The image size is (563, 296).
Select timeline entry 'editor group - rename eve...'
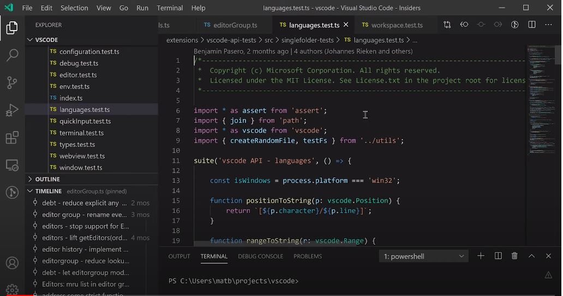(92, 215)
